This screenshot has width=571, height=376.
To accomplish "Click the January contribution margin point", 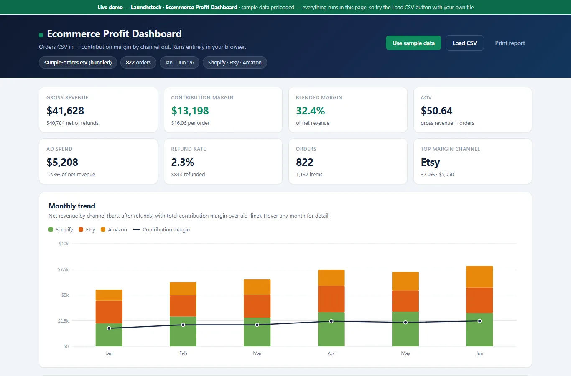I will (x=109, y=328).
